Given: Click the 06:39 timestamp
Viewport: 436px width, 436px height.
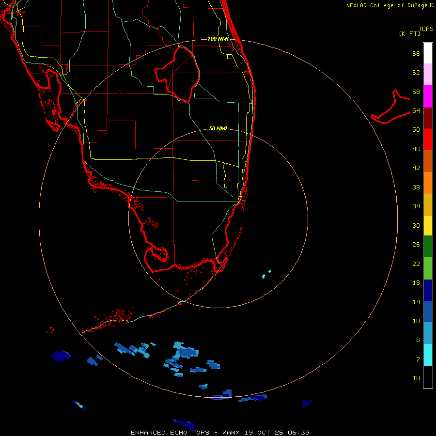Looking at the screenshot, I should click(x=298, y=433).
